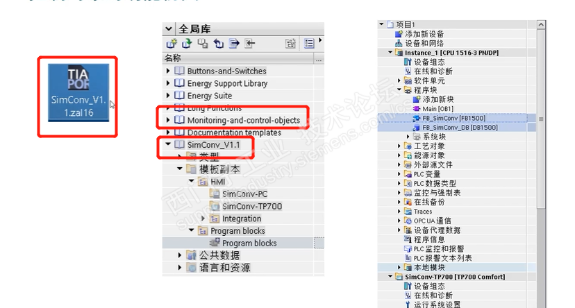Select the SimConv-PC template copy
The height and width of the screenshot is (308, 575).
[244, 194]
